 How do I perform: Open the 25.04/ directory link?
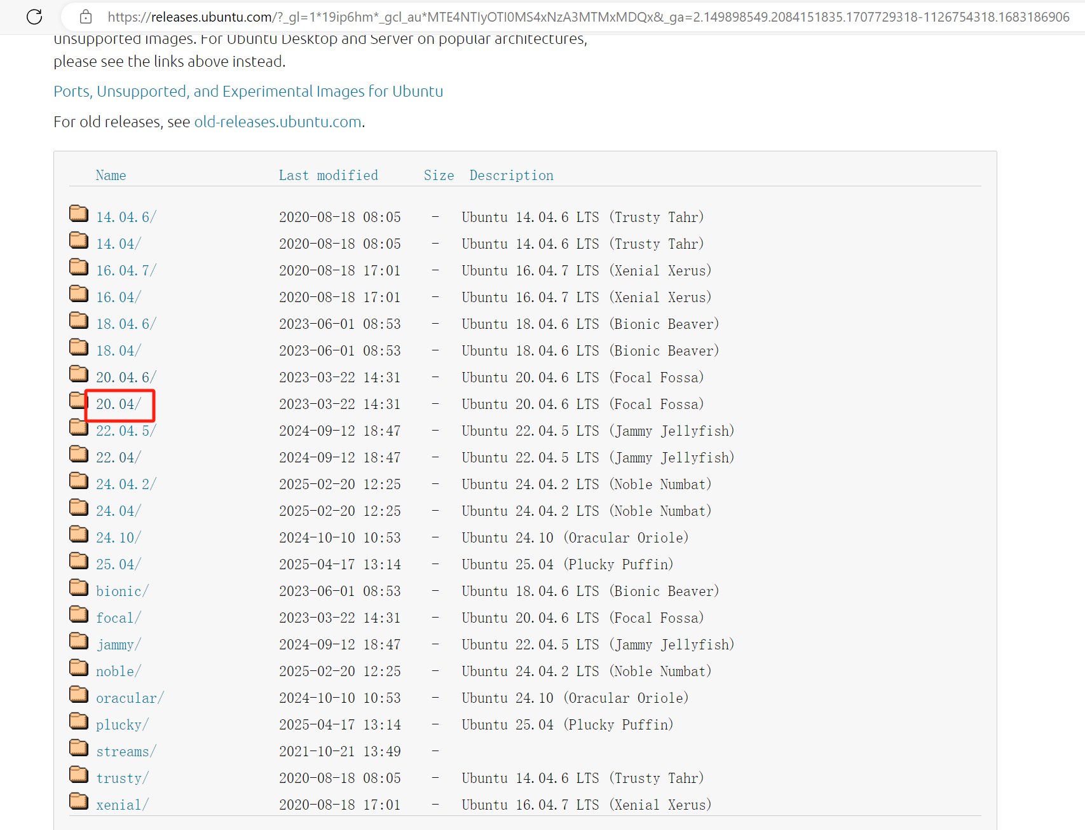118,565
